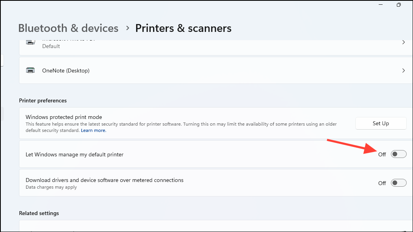The height and width of the screenshot is (232, 413).
Task: Go back to Bluetooth & devices breadcrumb
Action: (x=68, y=28)
